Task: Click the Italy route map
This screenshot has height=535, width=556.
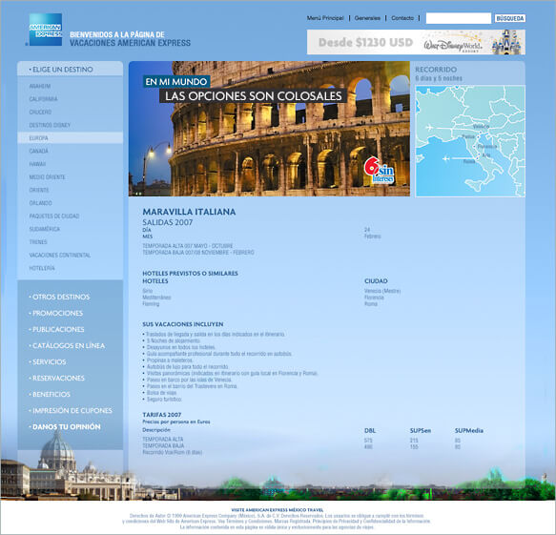Action: [470, 141]
